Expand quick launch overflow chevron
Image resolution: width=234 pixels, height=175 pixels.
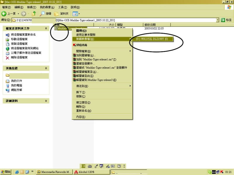tap(32, 171)
